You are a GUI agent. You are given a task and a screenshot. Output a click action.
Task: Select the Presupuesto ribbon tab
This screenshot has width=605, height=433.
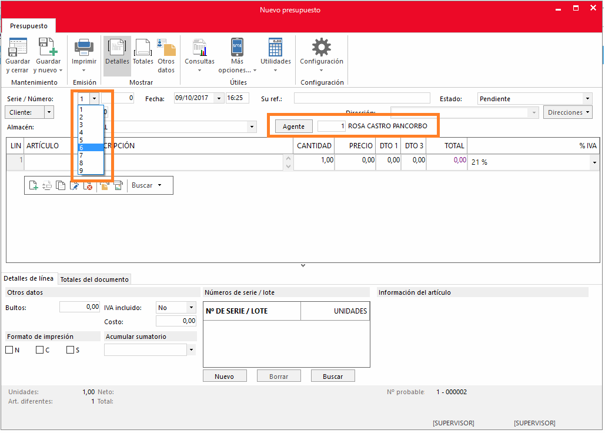pyautogui.click(x=29, y=26)
